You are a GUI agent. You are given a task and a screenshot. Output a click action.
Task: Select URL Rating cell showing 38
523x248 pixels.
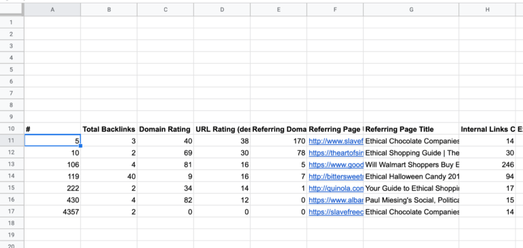coord(222,141)
